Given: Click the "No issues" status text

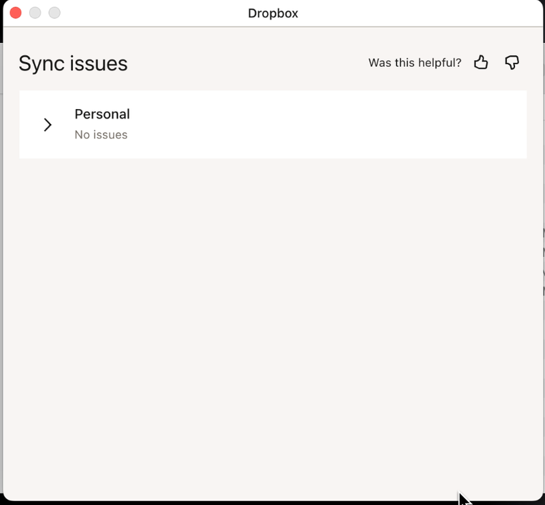Looking at the screenshot, I should point(101,135).
